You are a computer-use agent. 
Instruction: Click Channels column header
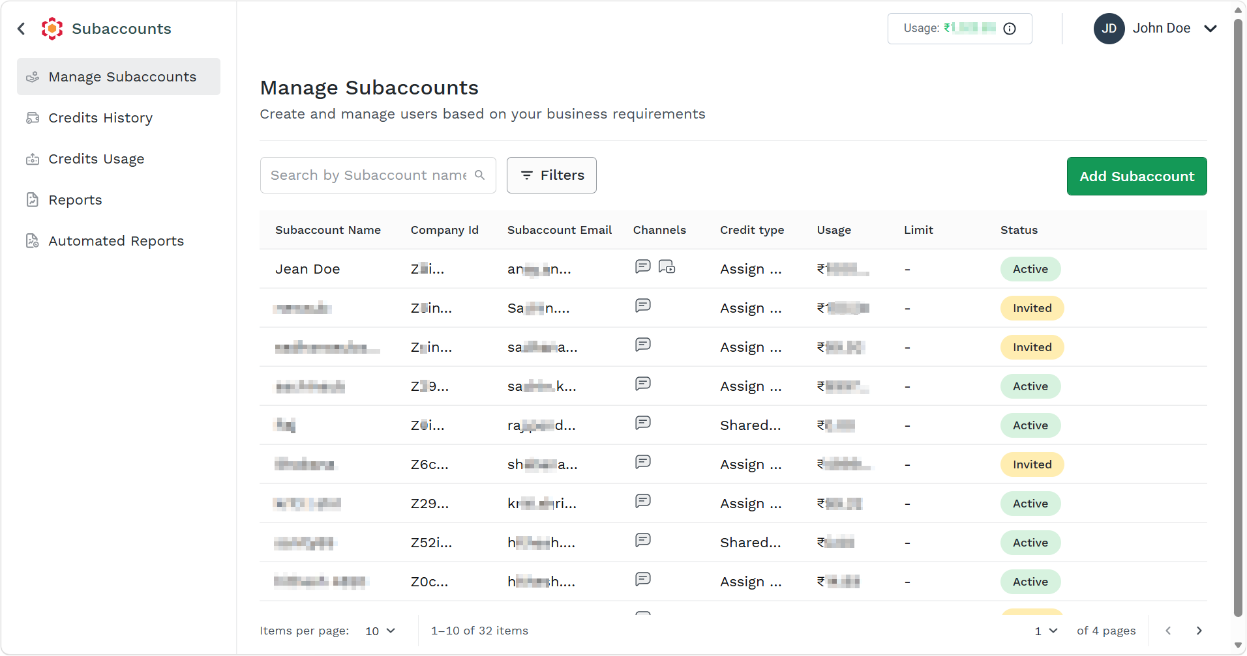pos(659,230)
